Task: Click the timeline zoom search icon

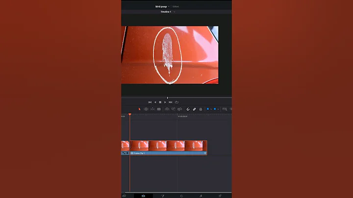Action: [x=225, y=109]
